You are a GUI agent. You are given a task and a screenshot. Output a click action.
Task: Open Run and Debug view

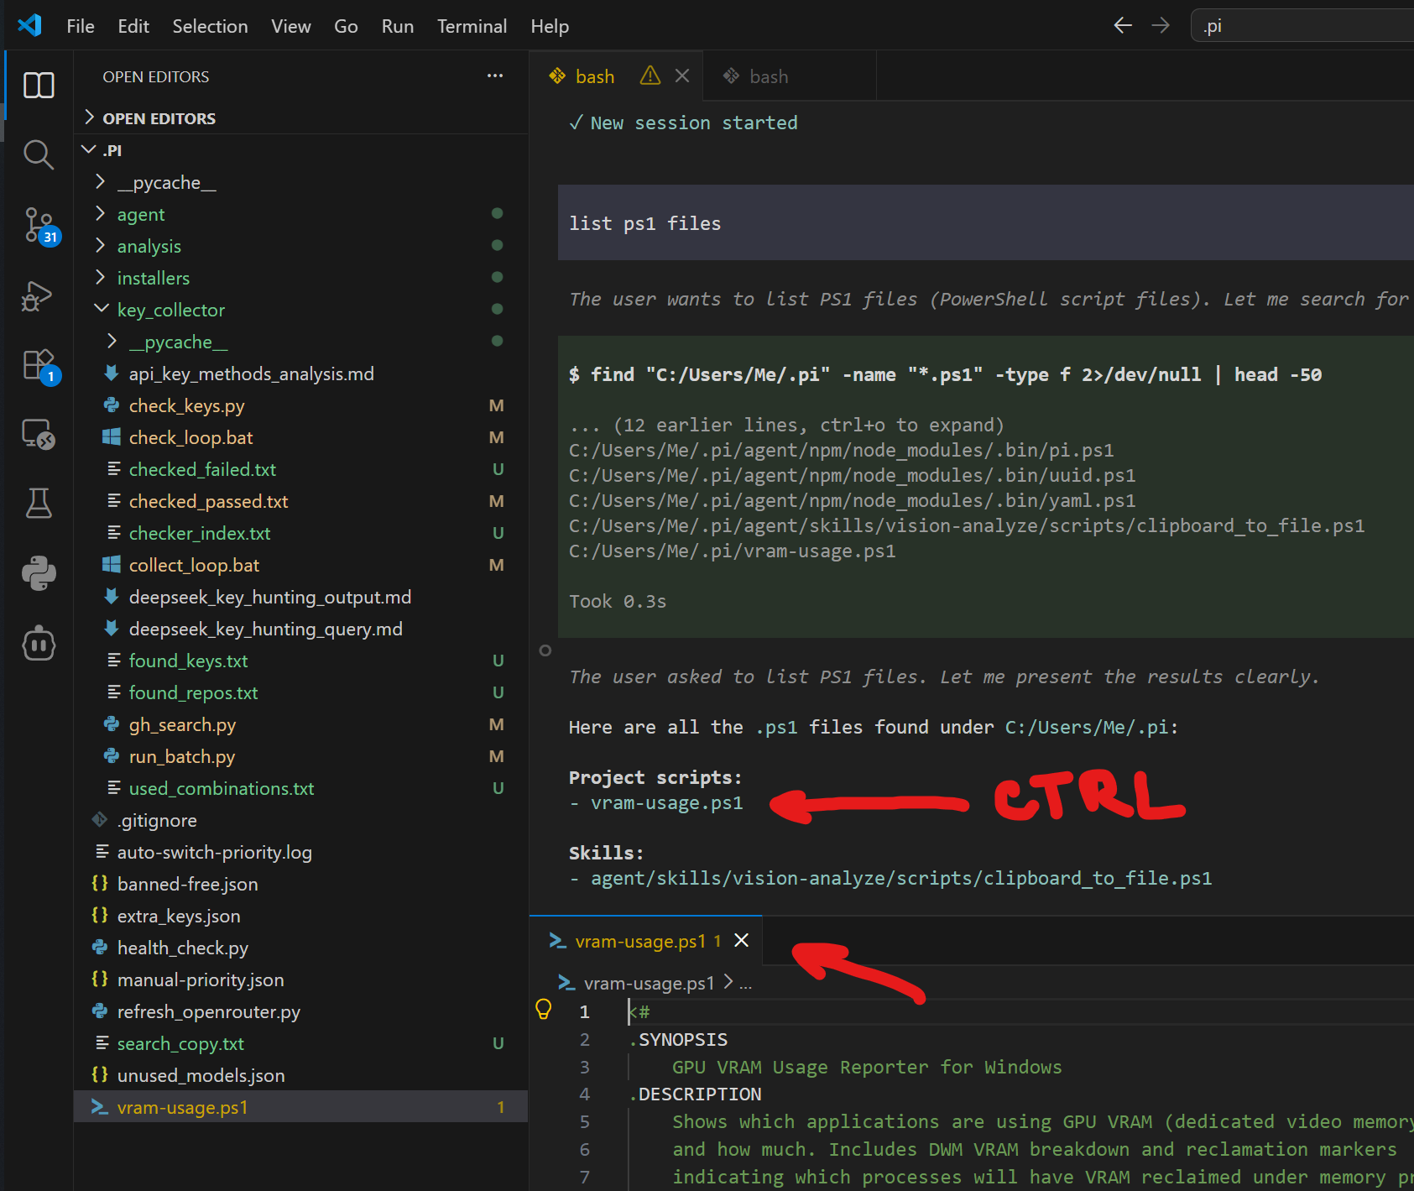[x=39, y=295]
